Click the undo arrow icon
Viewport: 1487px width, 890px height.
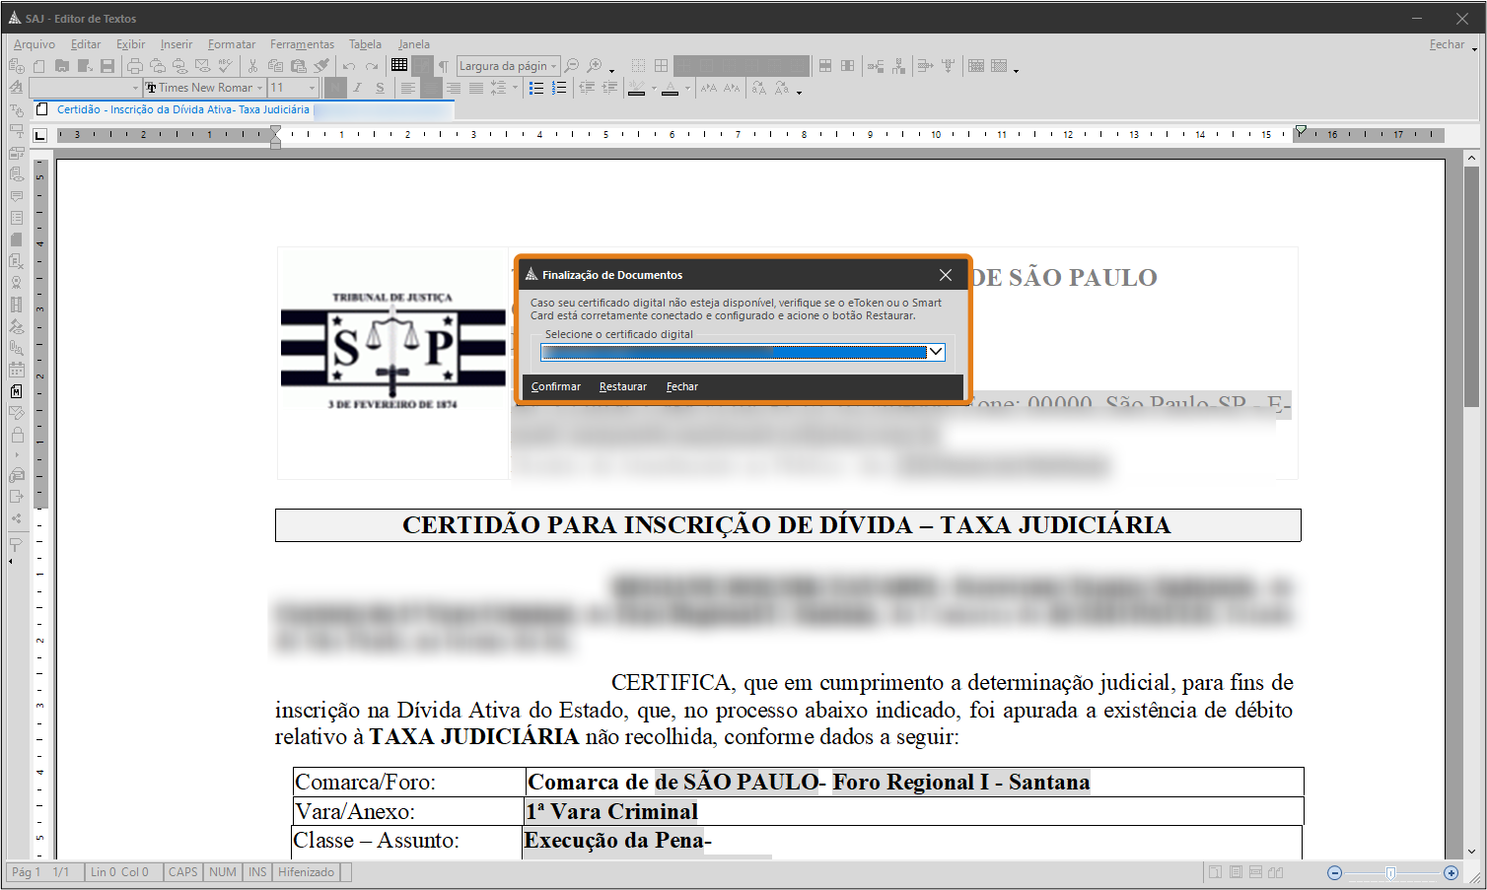(349, 66)
